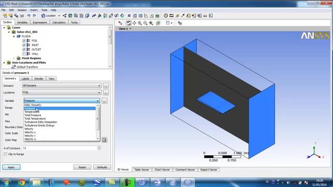Enable the Clip to Range checkbox

point(6,154)
